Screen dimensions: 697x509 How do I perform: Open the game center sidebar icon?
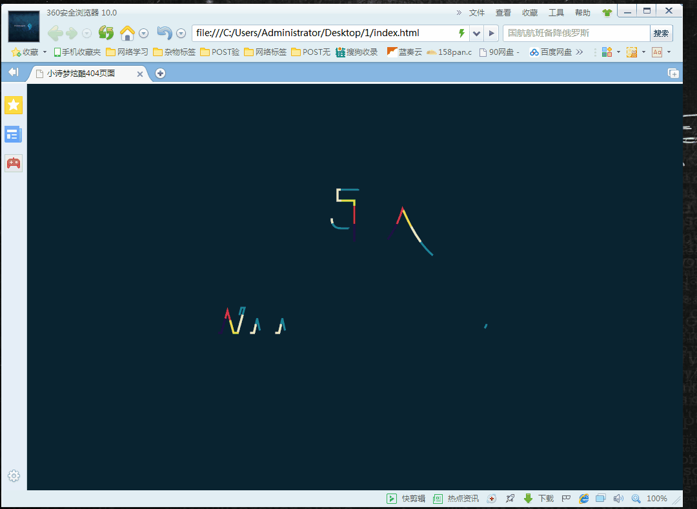point(14,163)
